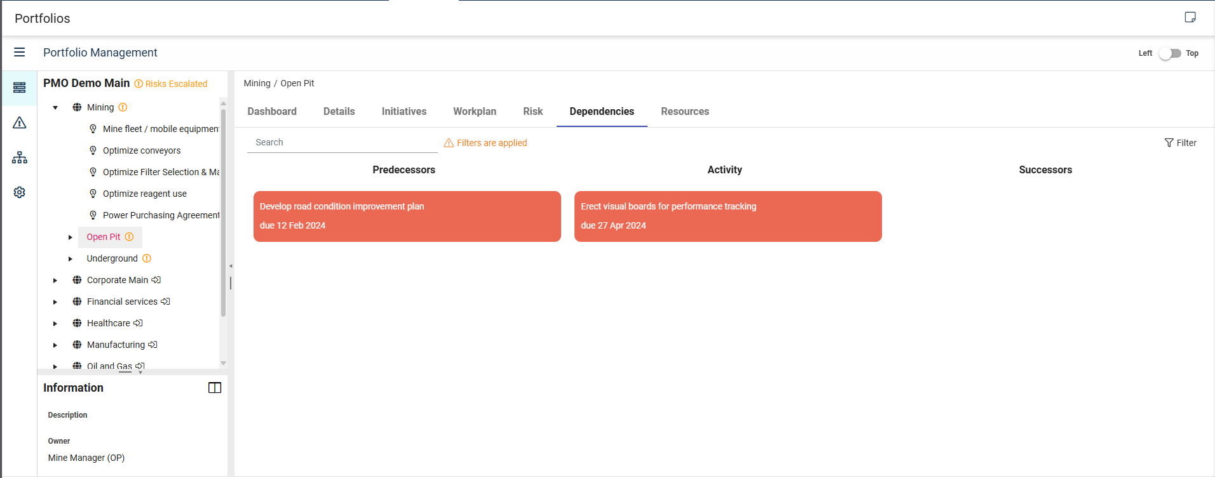
Task: Expand the Manufacturing node
Action: point(55,345)
